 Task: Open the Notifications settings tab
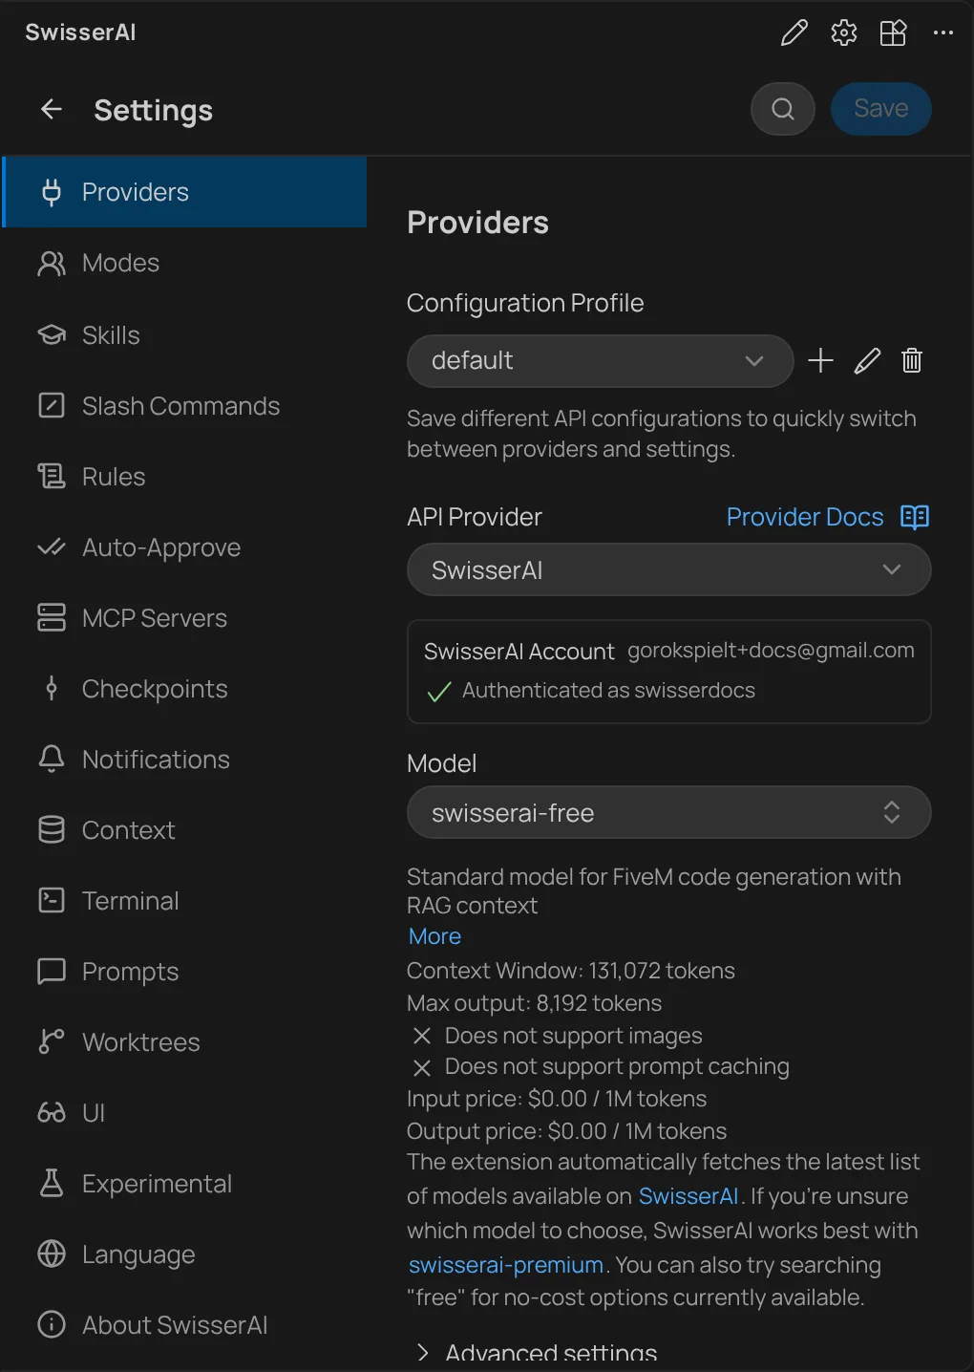185,760
